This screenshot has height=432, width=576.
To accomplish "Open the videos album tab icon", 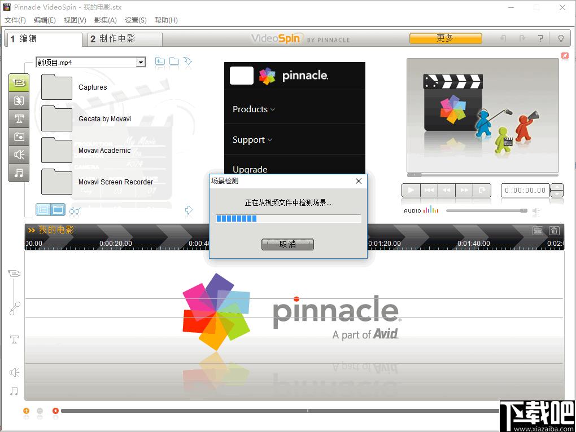I will [x=19, y=82].
